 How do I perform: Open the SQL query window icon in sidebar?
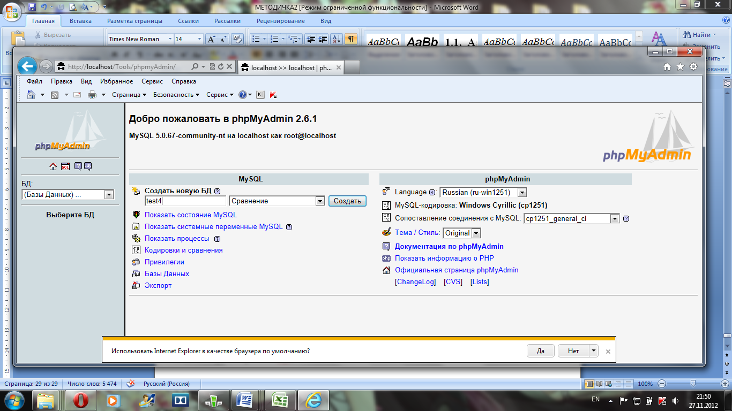pyautogui.click(x=65, y=166)
